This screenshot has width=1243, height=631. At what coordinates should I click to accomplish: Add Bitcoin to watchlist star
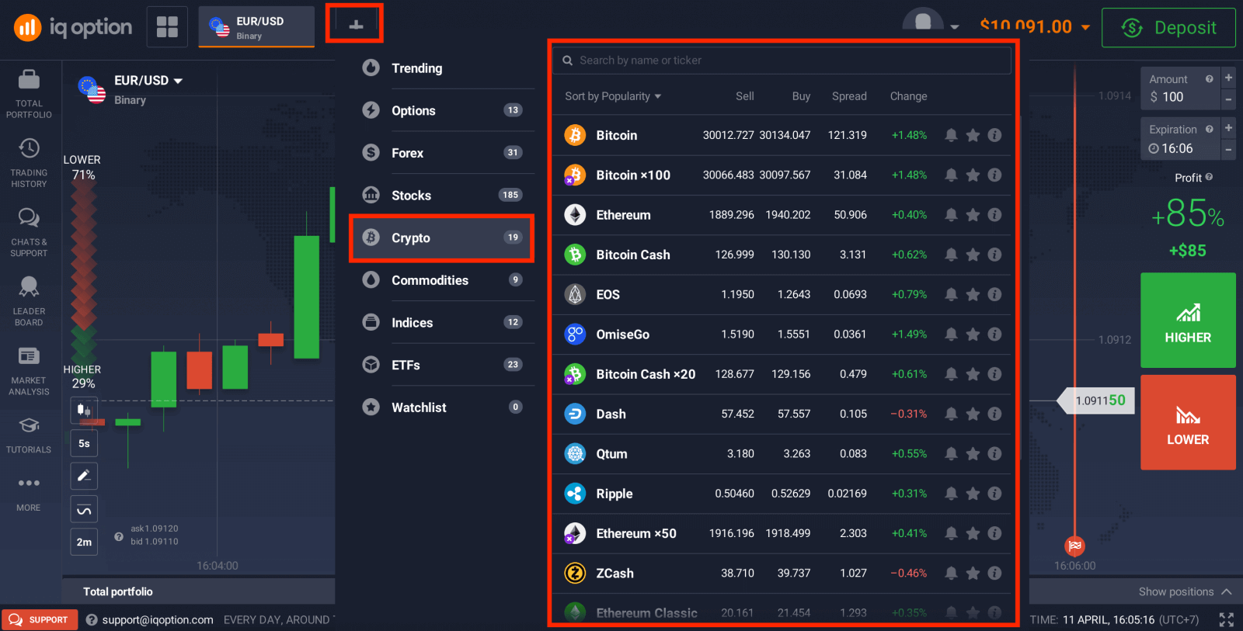tap(973, 135)
